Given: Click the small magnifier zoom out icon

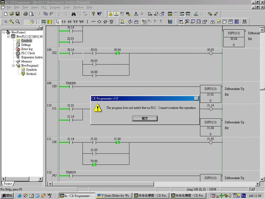Looking at the screenshot, I should [6, 22].
